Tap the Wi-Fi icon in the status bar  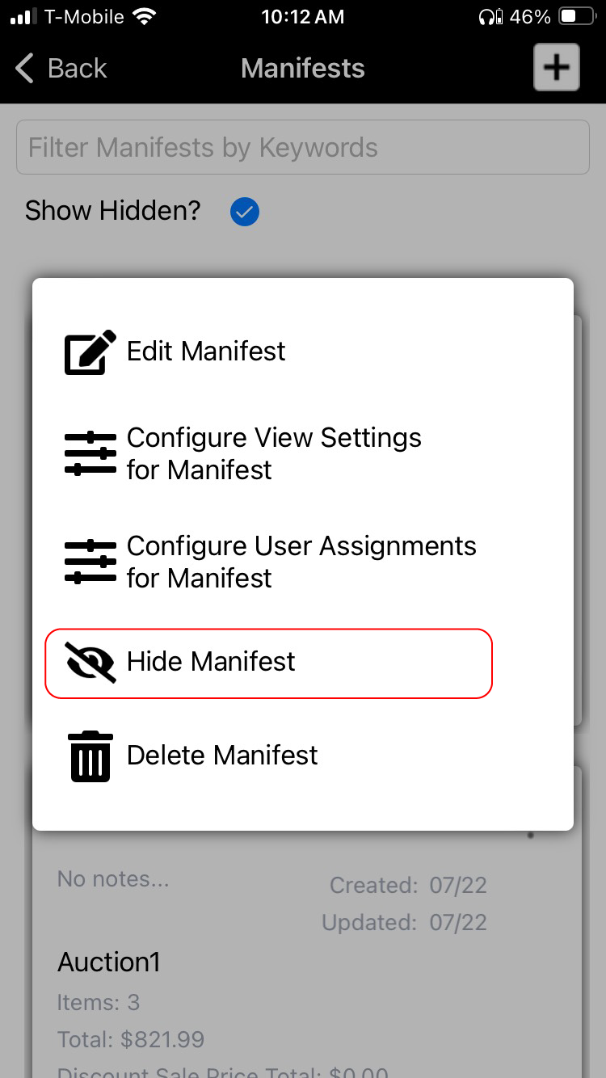(145, 17)
